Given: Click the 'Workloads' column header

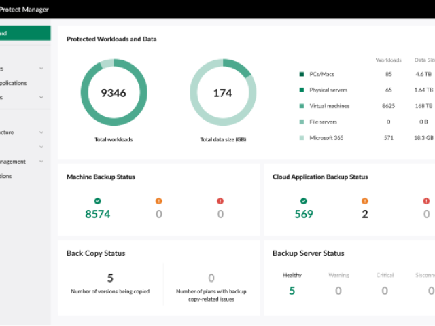Looking at the screenshot, I should [388, 60].
